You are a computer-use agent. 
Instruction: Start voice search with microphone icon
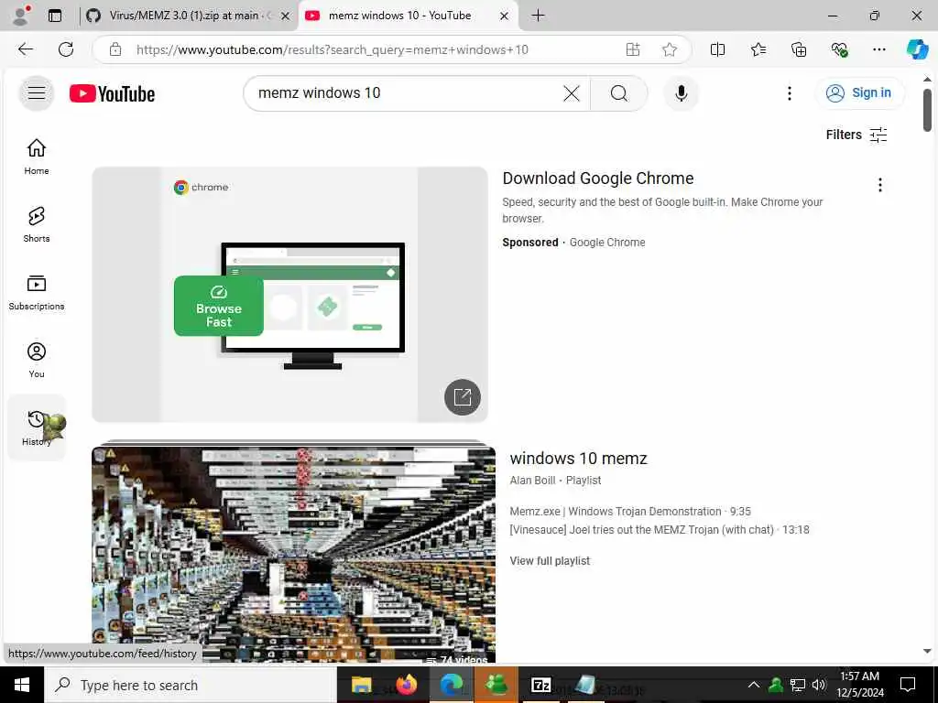point(681,93)
